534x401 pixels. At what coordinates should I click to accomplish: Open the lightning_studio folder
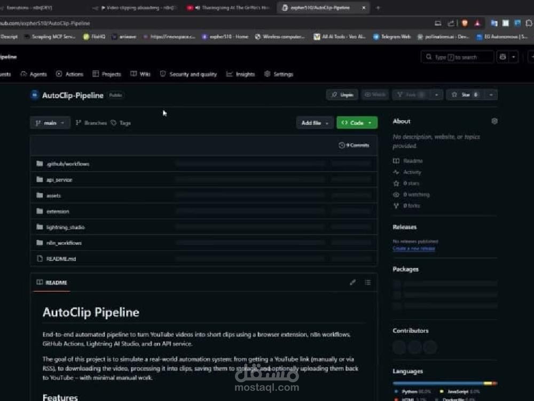click(65, 227)
